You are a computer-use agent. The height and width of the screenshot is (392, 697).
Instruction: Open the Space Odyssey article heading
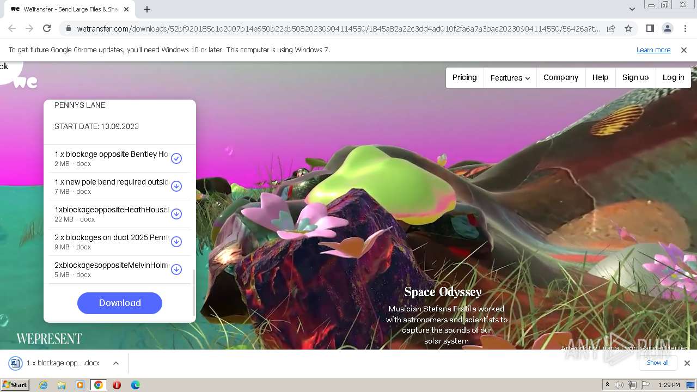[x=443, y=292]
